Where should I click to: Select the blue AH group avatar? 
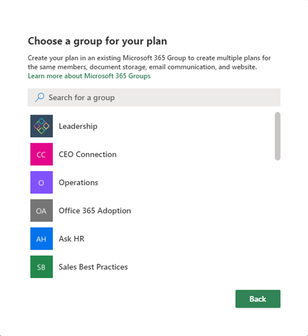(42, 239)
